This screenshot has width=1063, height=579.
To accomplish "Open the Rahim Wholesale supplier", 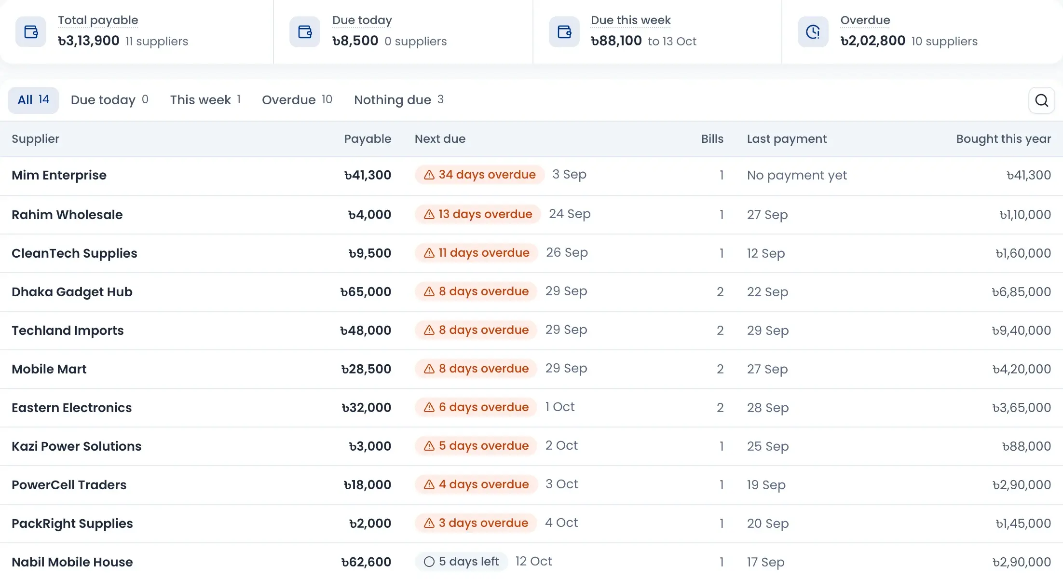I will click(x=67, y=215).
